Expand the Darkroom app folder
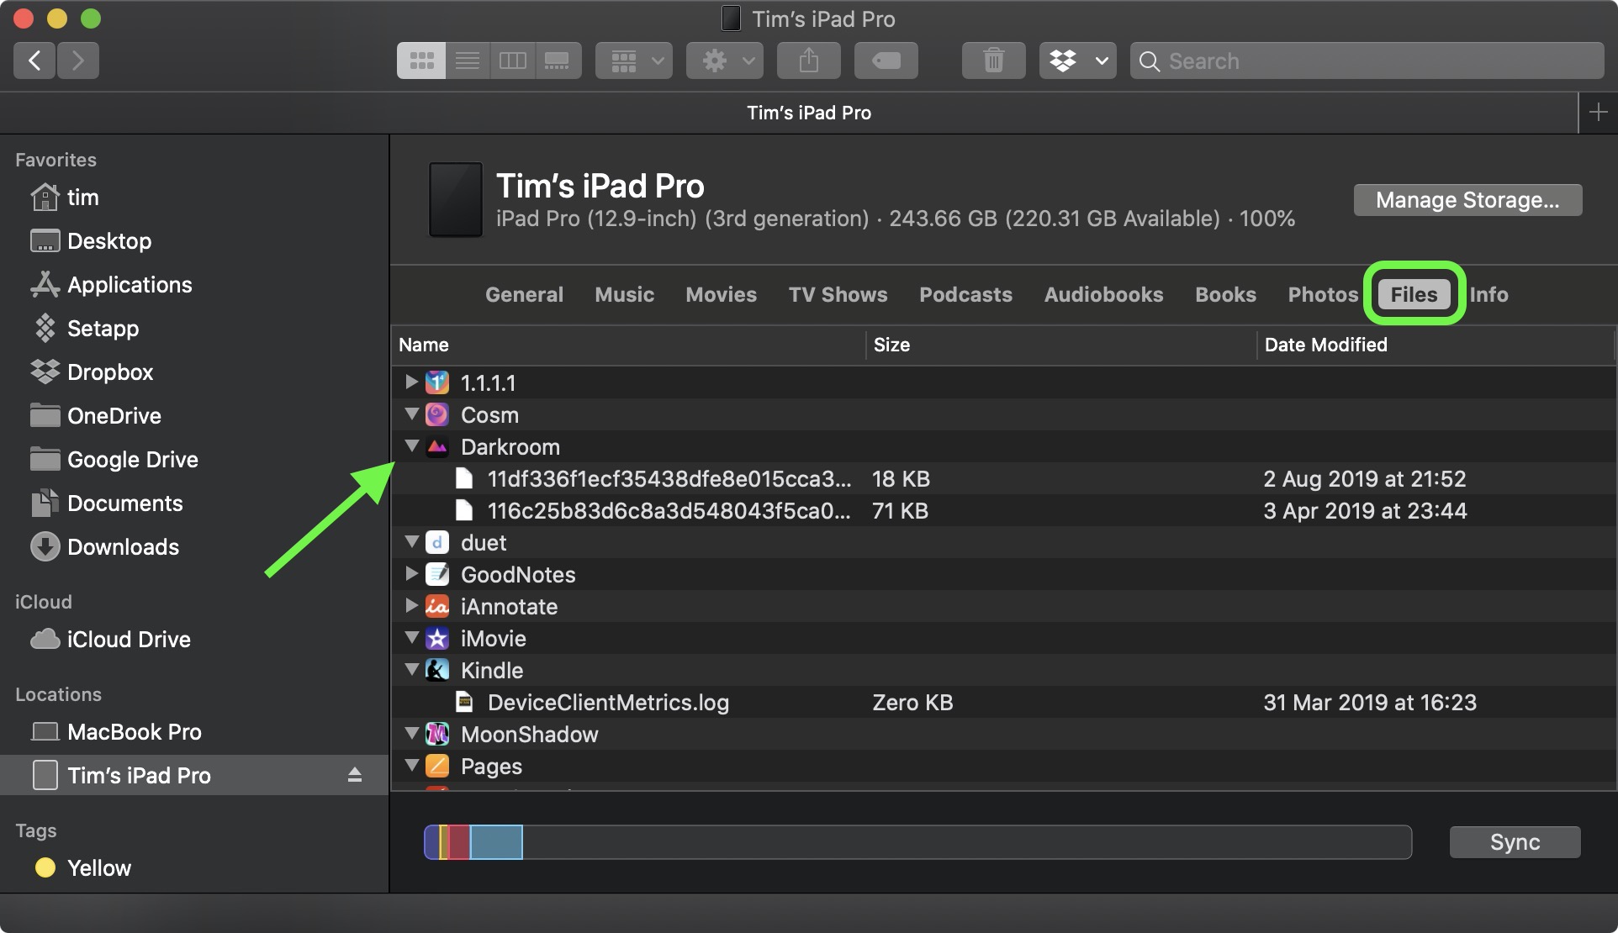 tap(412, 445)
